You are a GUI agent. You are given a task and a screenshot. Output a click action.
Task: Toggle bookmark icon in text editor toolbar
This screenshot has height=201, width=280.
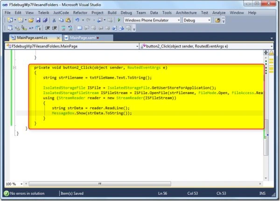tap(79, 28)
